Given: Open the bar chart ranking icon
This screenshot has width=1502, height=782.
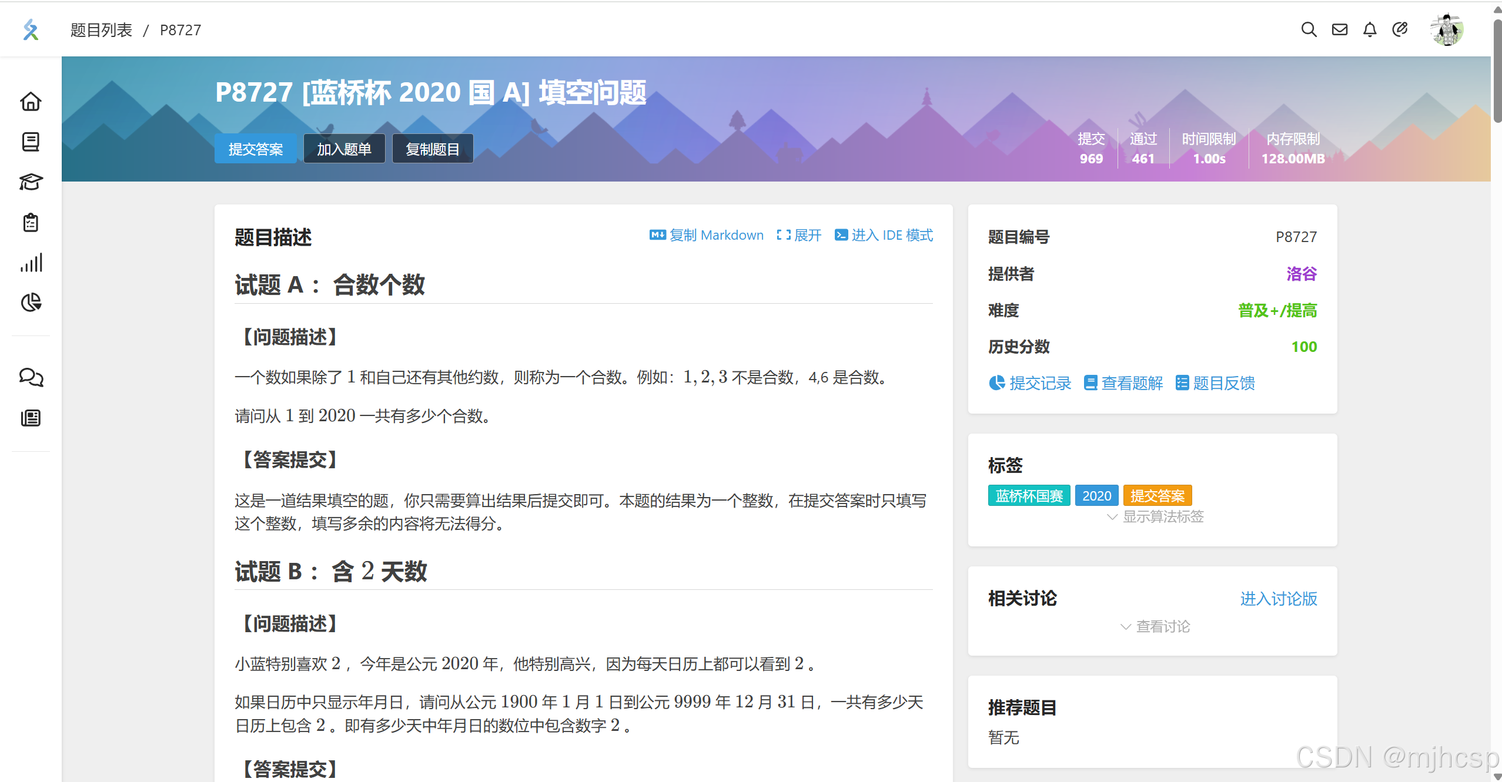Looking at the screenshot, I should 31,263.
